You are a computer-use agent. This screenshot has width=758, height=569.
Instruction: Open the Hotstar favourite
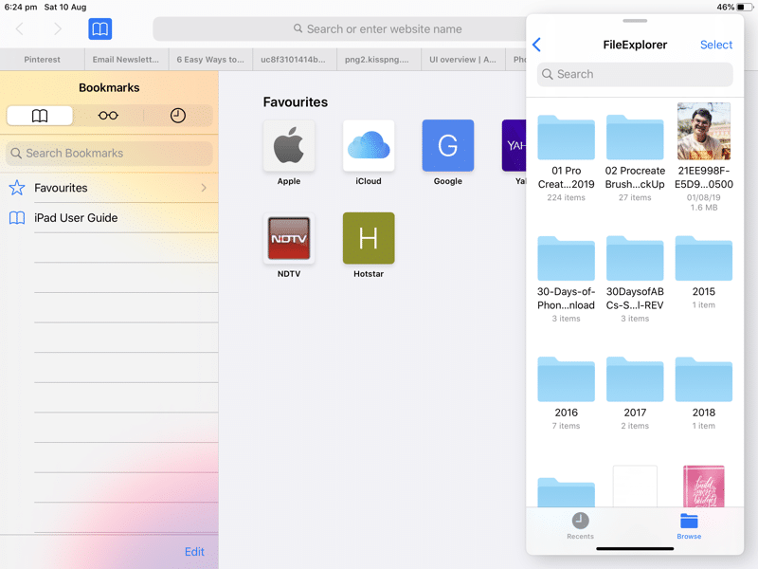point(369,239)
